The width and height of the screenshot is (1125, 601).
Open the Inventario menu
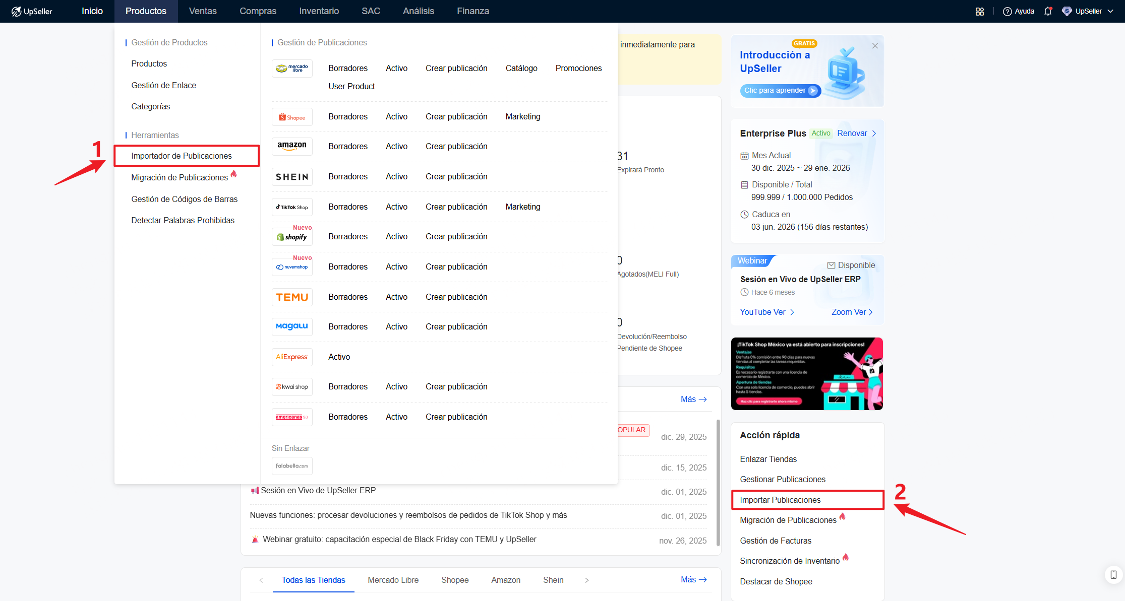(319, 11)
